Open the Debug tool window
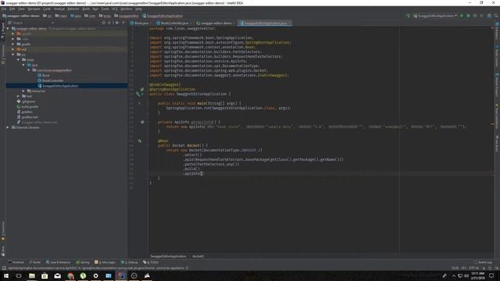 (129, 262)
